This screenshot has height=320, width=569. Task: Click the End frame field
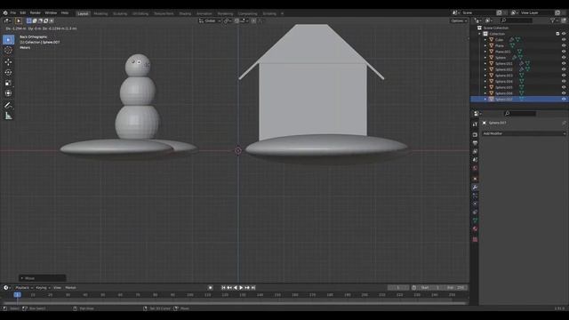coord(456,288)
